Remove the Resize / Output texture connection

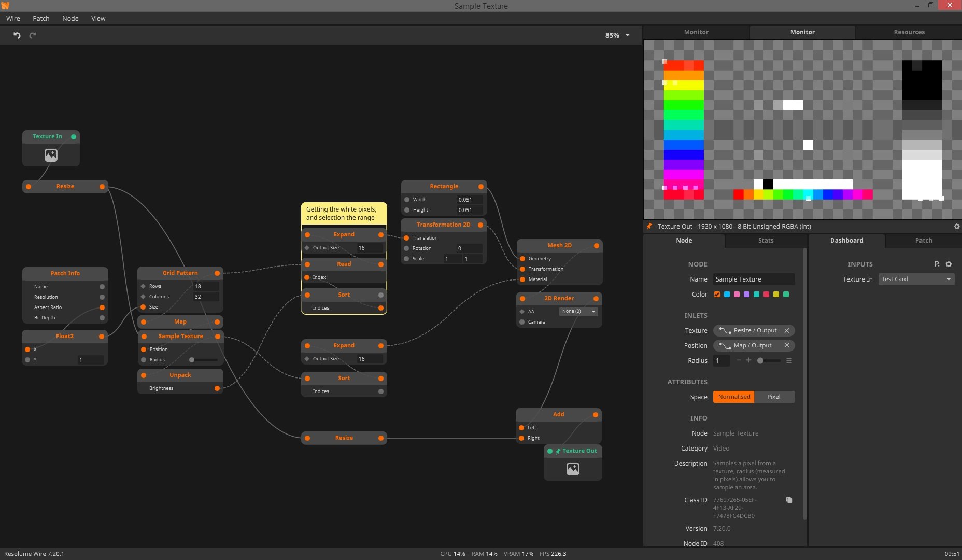tap(786, 330)
